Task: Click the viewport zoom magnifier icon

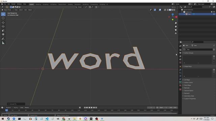Action: [175, 23]
